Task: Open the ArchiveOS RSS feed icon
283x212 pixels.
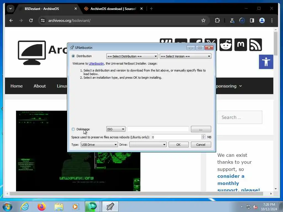Action: point(256,45)
